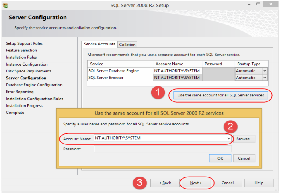
Task: Confirm with the OK button
Action: (220, 158)
